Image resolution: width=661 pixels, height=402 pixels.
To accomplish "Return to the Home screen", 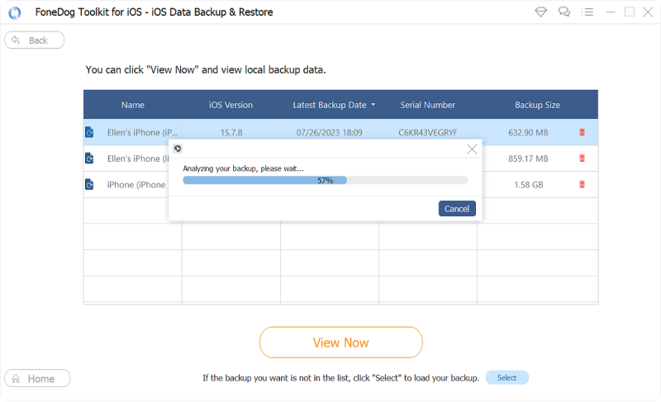I will point(37,379).
